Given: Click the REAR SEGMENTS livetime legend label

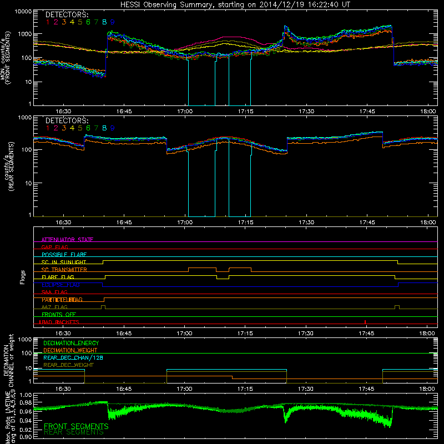Looking at the screenshot, I should pos(74,432).
